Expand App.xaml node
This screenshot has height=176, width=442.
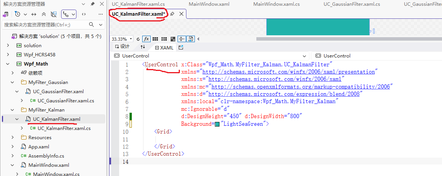tap(12, 147)
